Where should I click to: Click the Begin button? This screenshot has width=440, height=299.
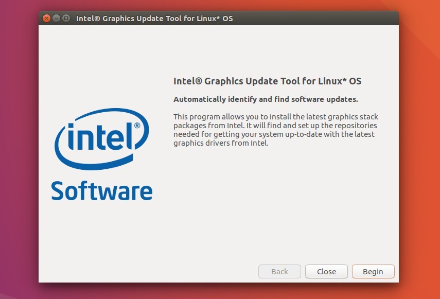click(x=373, y=272)
